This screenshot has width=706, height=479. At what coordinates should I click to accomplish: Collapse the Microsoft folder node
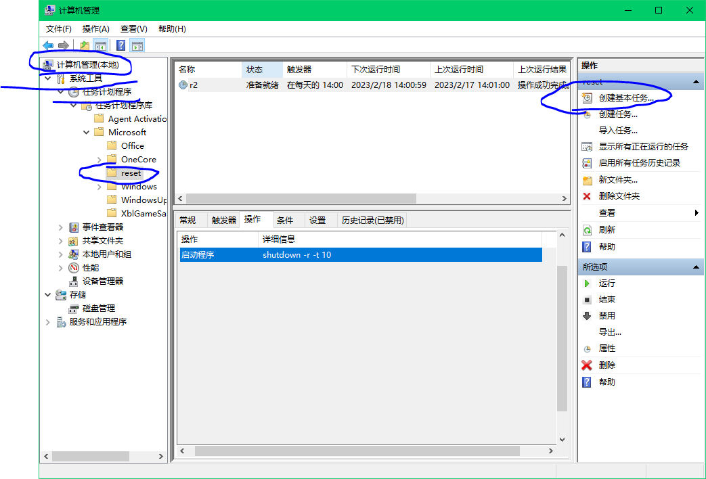coord(87,133)
